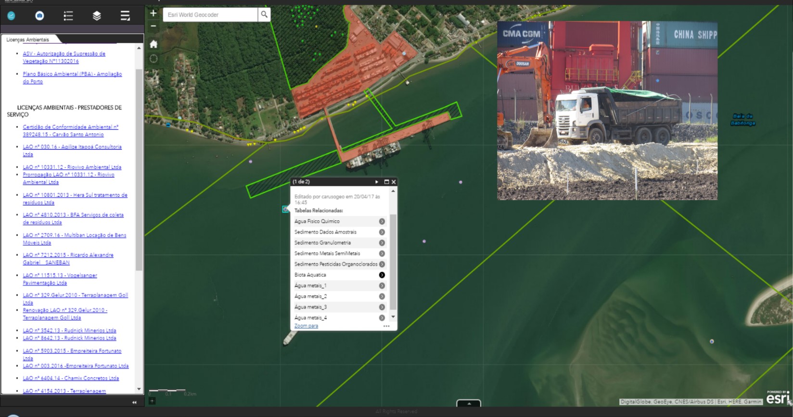
Task: Open LAO 030.16 Agilize Itapoá link
Action: tap(72, 151)
